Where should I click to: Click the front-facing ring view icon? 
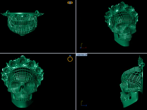tap(70, 58)
